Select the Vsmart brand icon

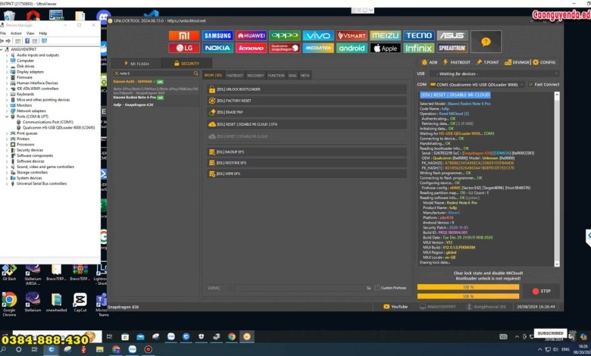[352, 36]
